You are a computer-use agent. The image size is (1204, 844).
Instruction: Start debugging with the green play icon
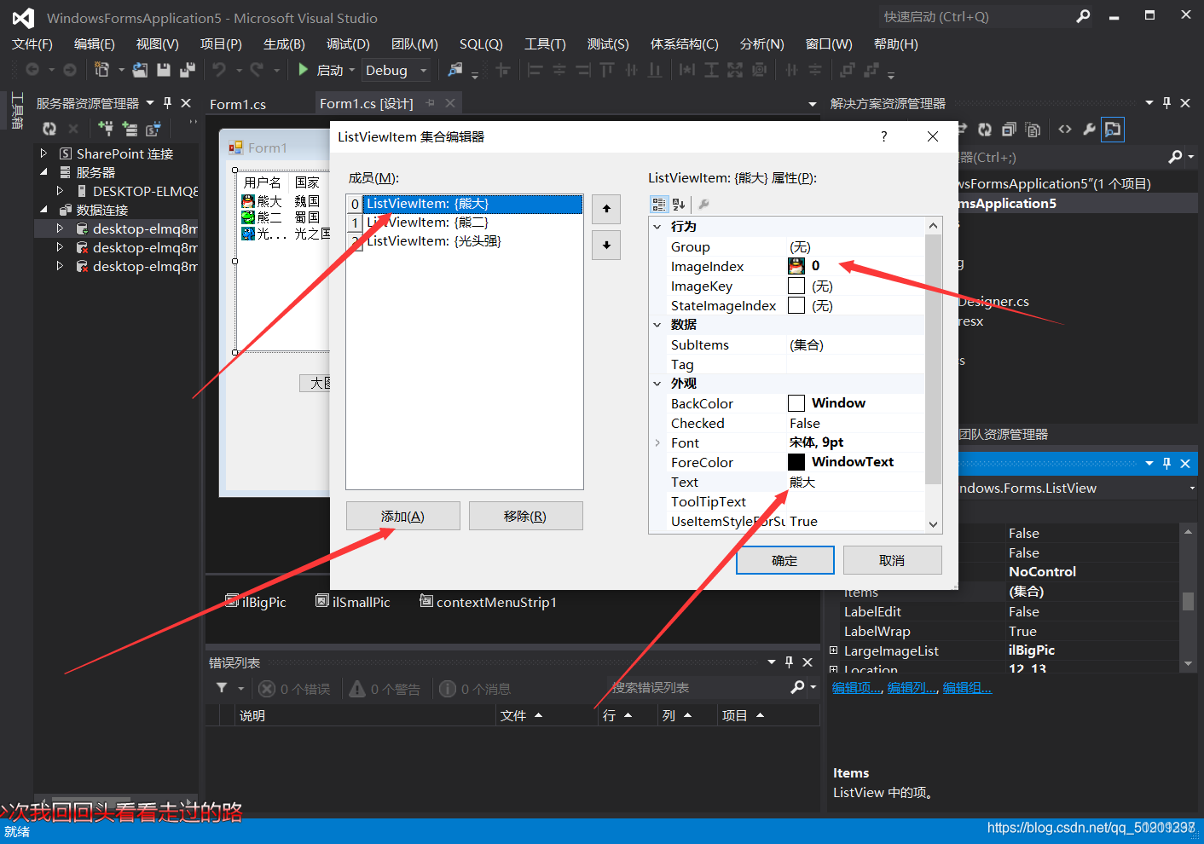click(304, 70)
